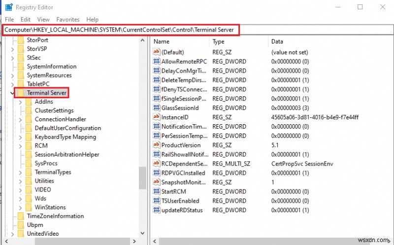
Task: Click the GlassSessionId data 0x00000003 (3)
Action: [290, 108]
